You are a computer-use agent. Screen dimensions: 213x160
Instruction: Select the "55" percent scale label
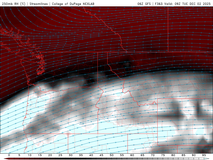[x=122, y=155]
